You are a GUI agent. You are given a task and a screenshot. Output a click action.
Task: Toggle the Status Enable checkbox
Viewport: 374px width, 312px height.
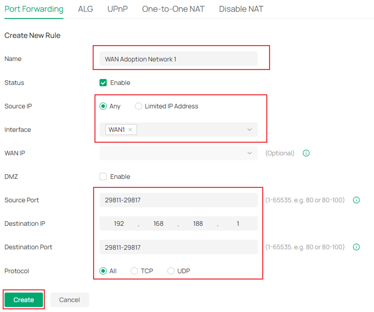click(x=103, y=83)
